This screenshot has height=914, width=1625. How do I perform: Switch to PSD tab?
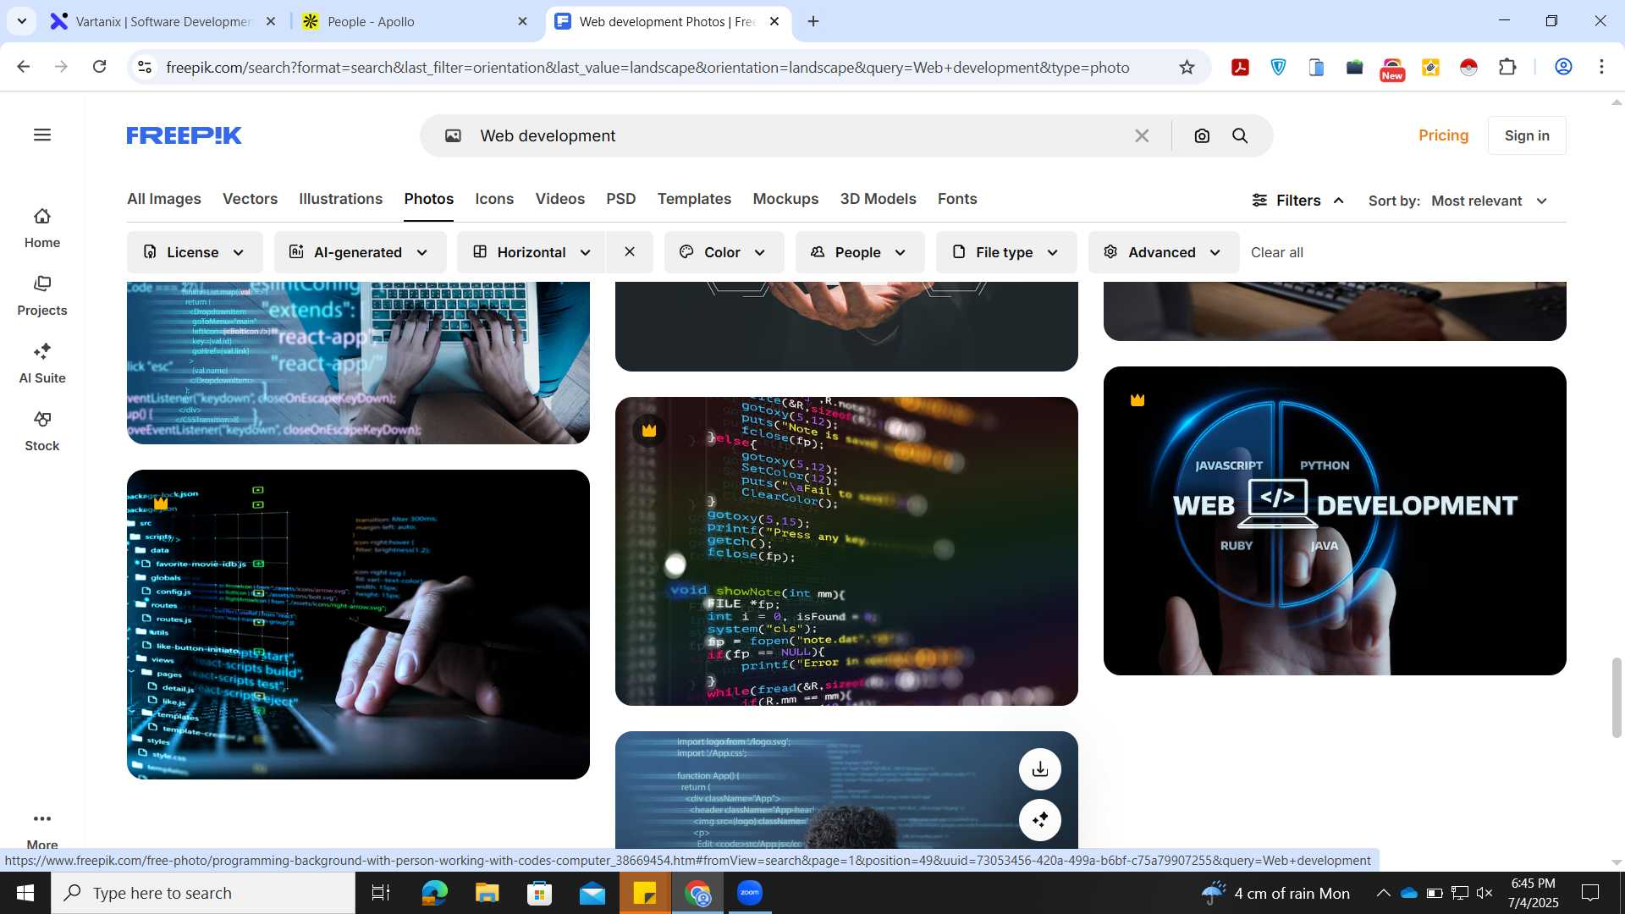point(620,199)
